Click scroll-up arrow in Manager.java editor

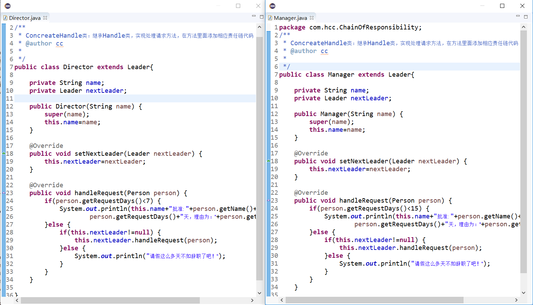pyautogui.click(x=523, y=27)
